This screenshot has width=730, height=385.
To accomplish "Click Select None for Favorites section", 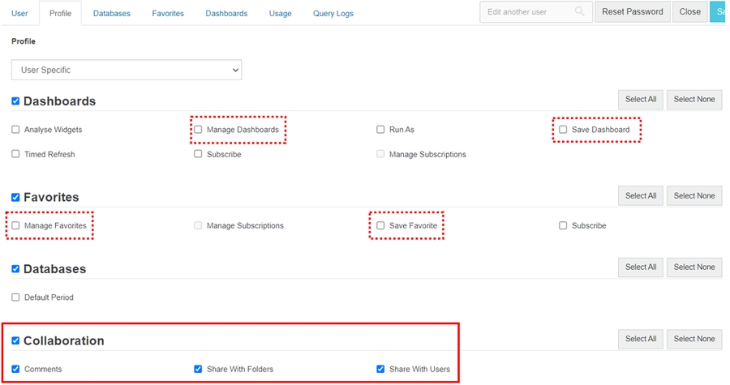I will pos(693,195).
